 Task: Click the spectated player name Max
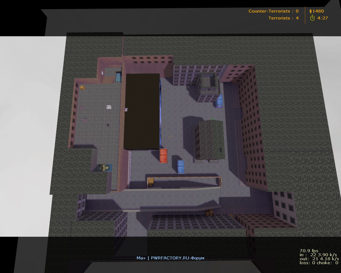tap(141, 258)
